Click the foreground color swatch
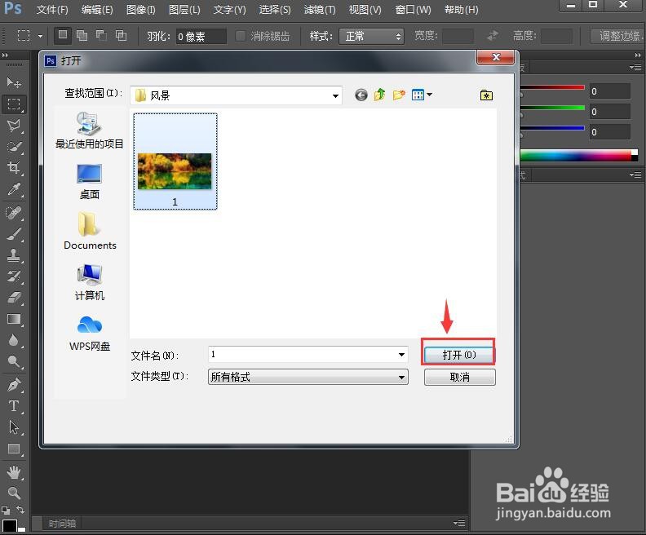The width and height of the screenshot is (646, 535). 10,525
